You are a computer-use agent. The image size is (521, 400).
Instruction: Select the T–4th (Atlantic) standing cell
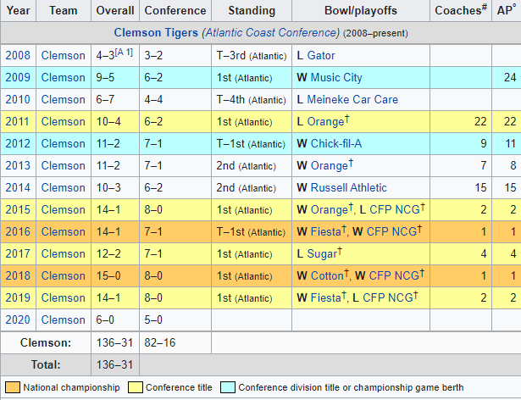[x=252, y=99]
